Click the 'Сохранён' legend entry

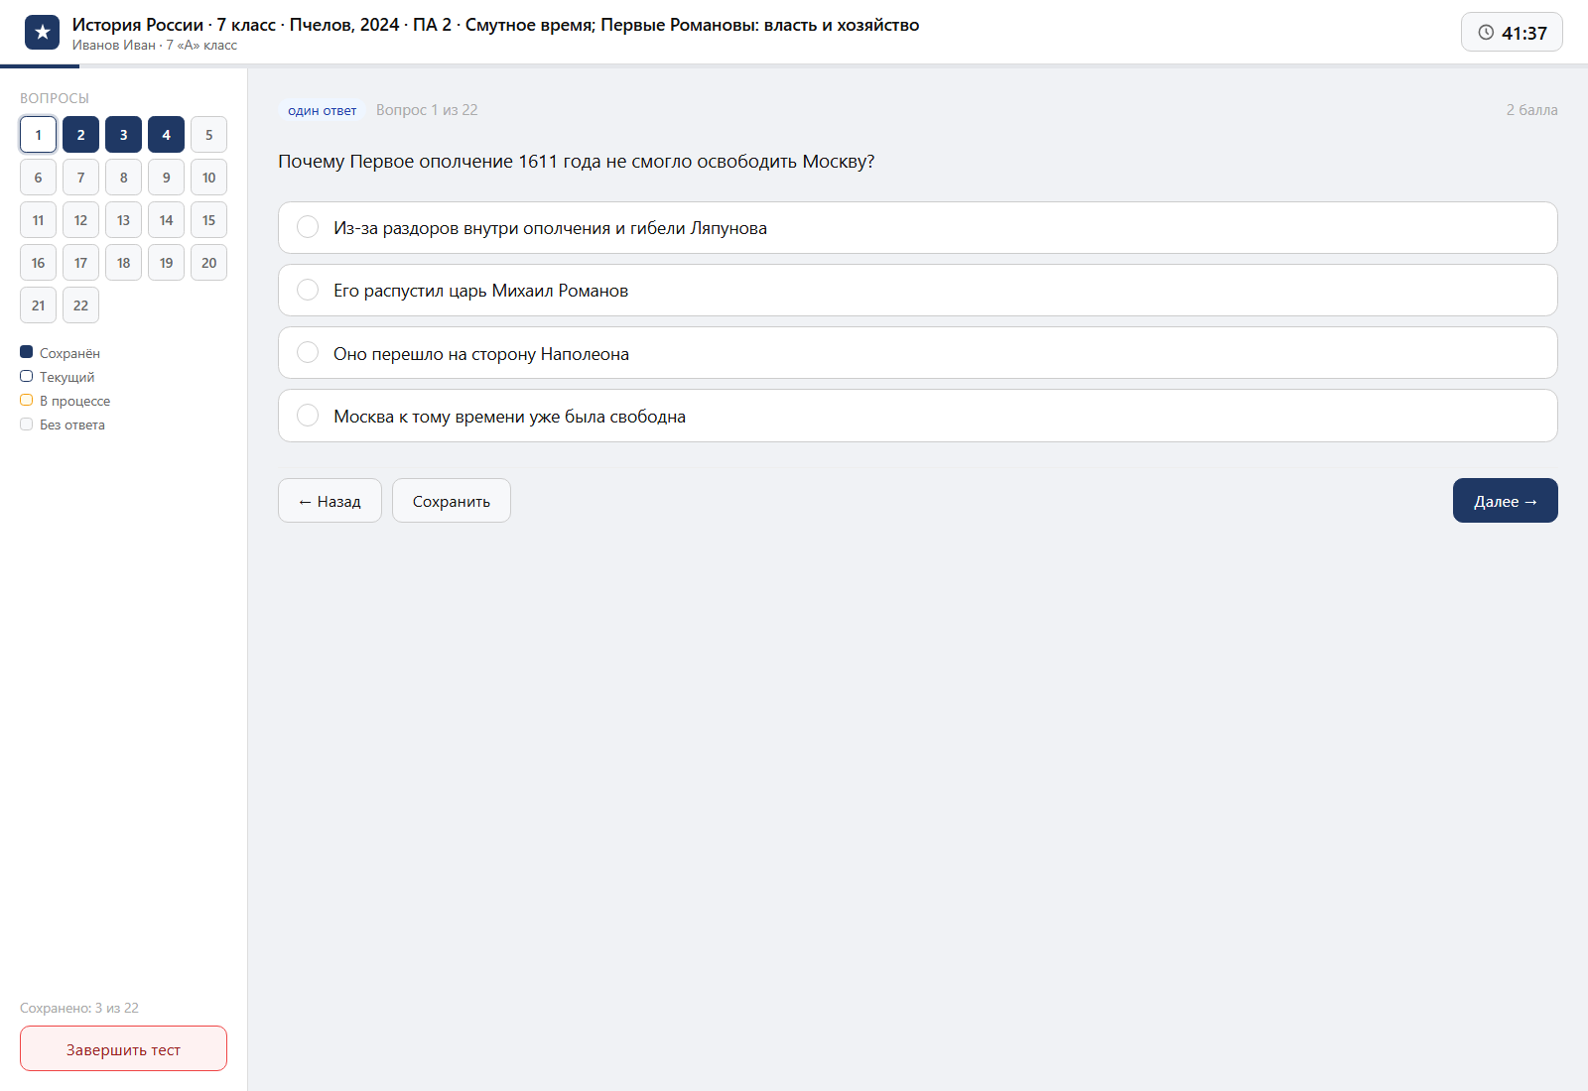[x=61, y=353]
